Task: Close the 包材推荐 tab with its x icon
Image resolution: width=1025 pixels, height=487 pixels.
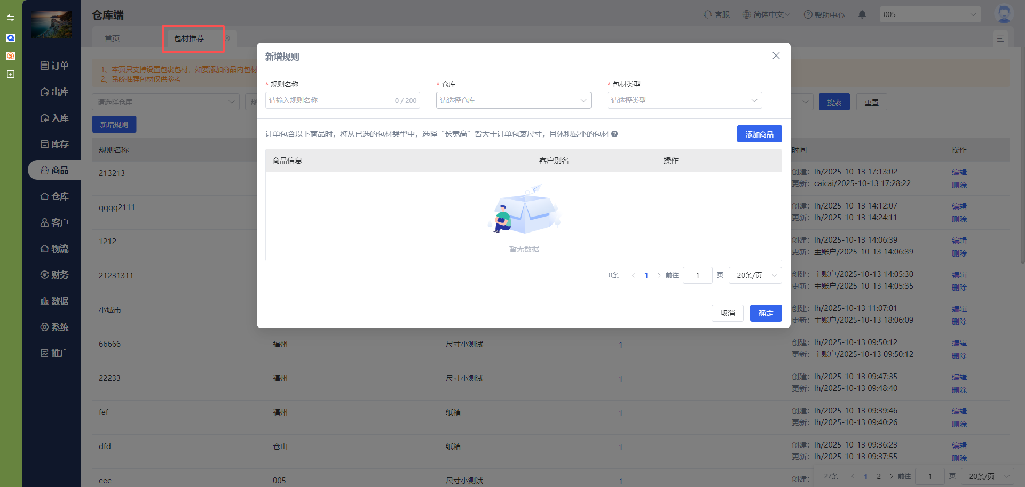Action: pyautogui.click(x=227, y=38)
